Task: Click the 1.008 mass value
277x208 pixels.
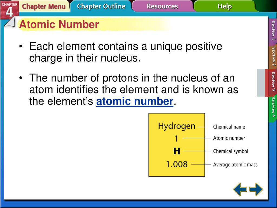Action: (x=177, y=164)
